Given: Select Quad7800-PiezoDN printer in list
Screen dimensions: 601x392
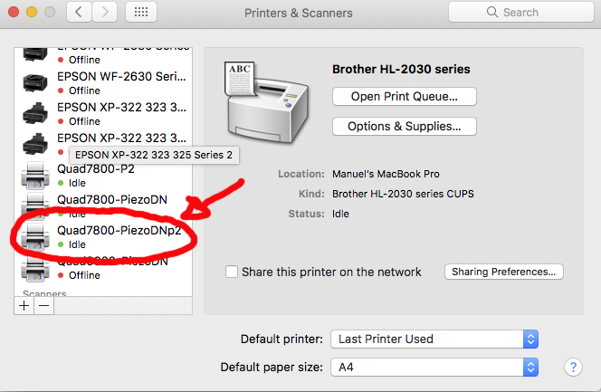Looking at the screenshot, I should (111, 199).
